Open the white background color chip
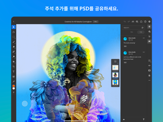This screenshot has height=122, width=163. tap(14, 88)
